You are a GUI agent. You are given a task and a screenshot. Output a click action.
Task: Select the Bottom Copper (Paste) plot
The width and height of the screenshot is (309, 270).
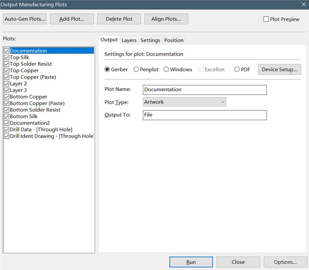click(37, 103)
